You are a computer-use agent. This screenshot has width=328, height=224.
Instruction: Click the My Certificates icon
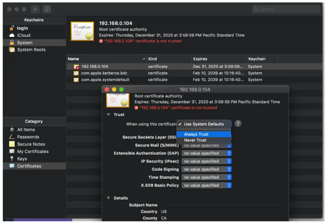click(x=12, y=151)
